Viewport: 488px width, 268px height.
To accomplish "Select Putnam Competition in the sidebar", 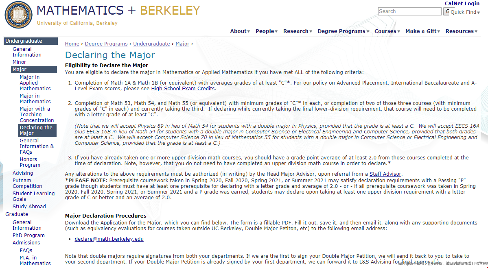I will [x=27, y=183].
